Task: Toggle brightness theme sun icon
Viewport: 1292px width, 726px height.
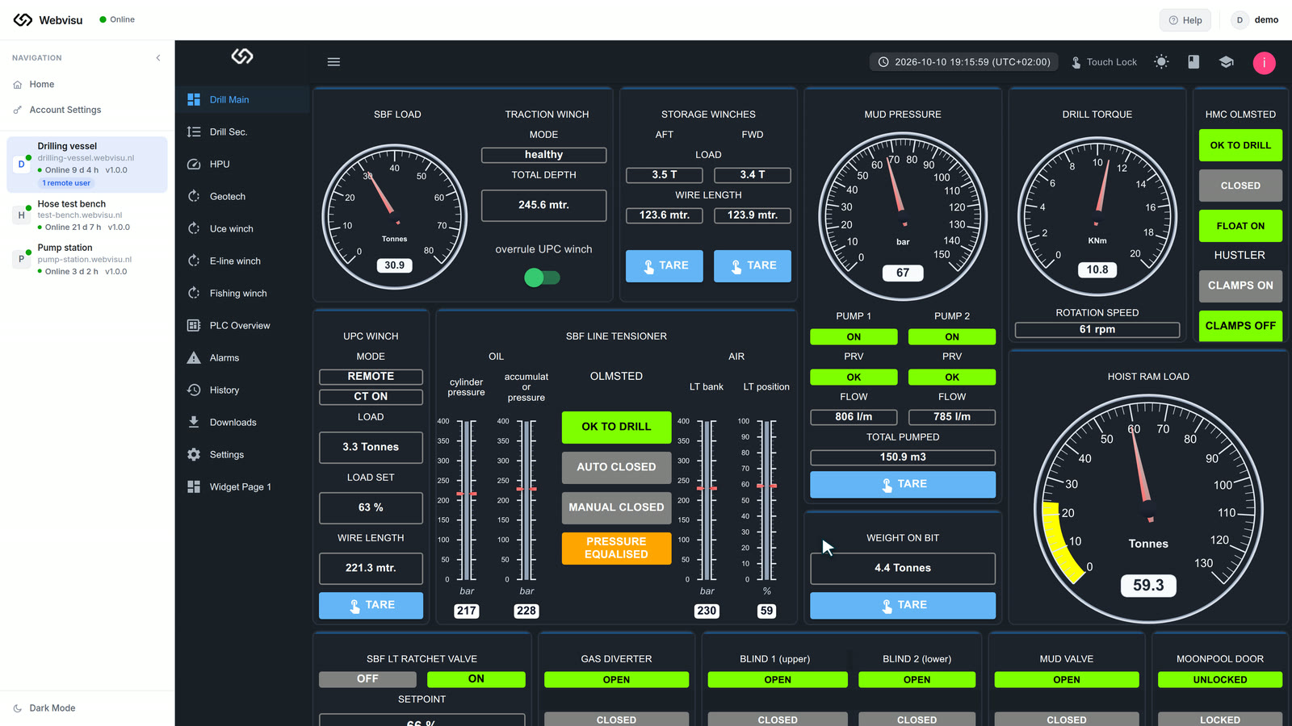Action: 1161,62
